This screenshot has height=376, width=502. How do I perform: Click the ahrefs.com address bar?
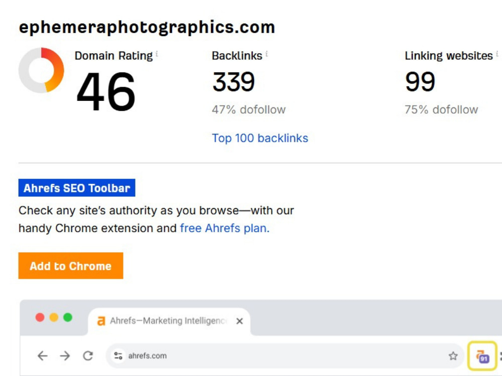click(285, 356)
